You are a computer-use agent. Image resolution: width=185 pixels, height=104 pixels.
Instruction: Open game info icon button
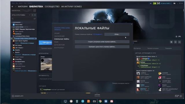[175, 42]
